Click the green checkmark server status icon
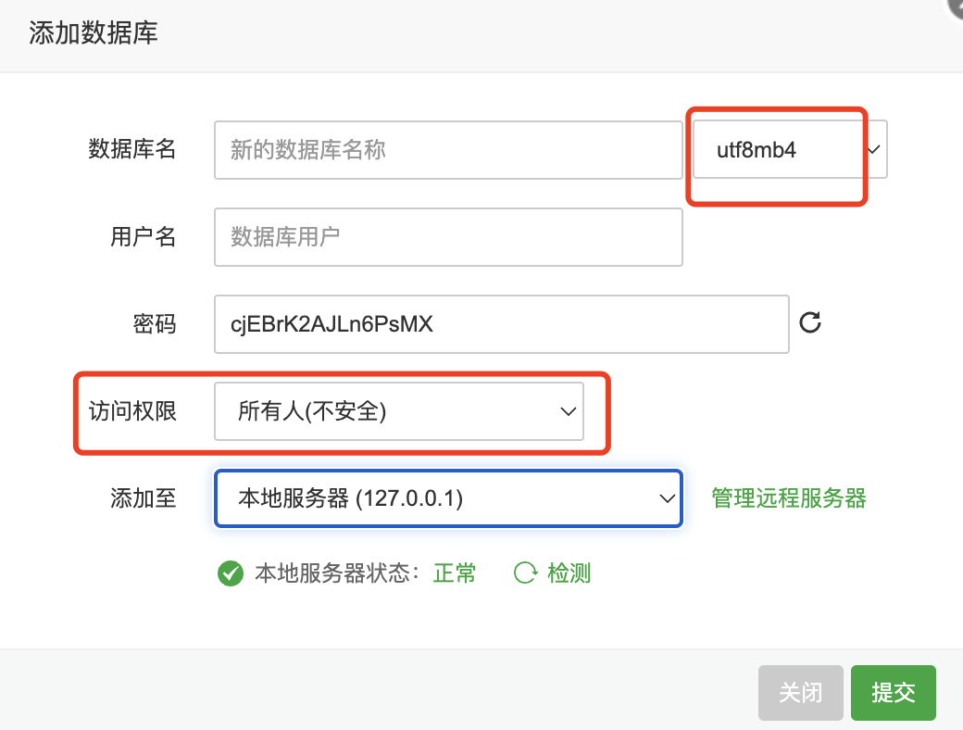 coord(231,573)
